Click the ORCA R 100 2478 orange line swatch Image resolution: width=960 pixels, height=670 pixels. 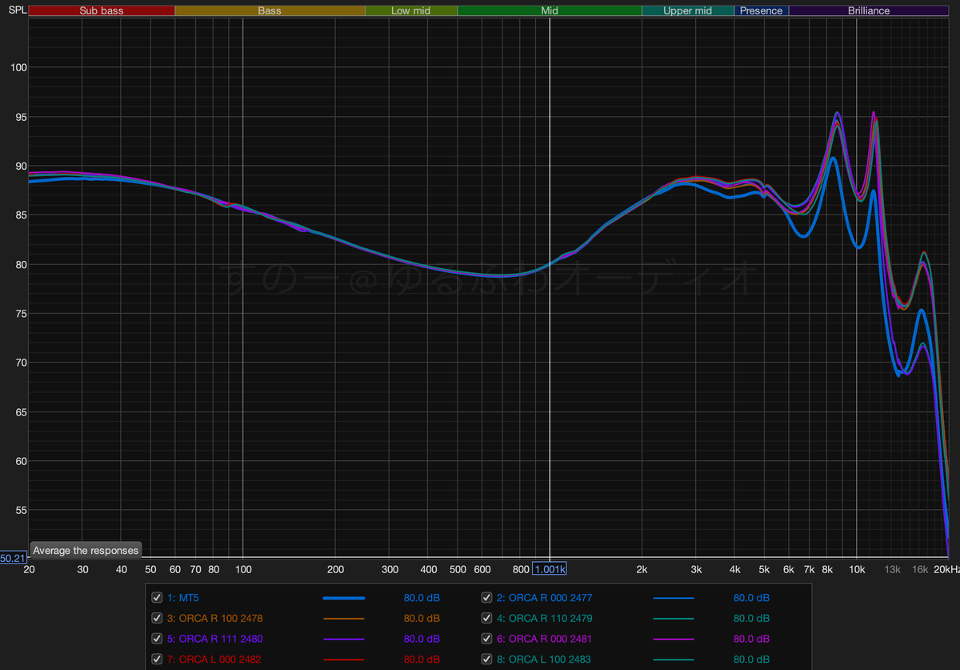(x=343, y=619)
